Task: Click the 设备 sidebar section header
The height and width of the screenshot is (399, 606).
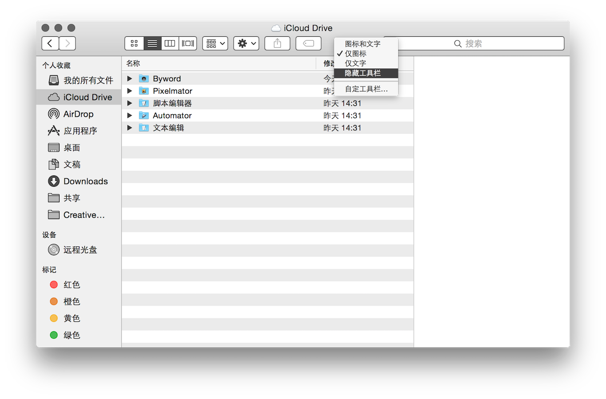Action: [x=49, y=235]
